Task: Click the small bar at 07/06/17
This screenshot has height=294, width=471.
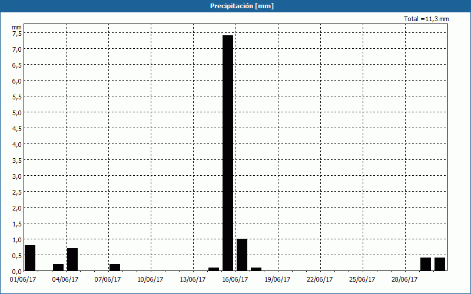Action: tap(115, 268)
